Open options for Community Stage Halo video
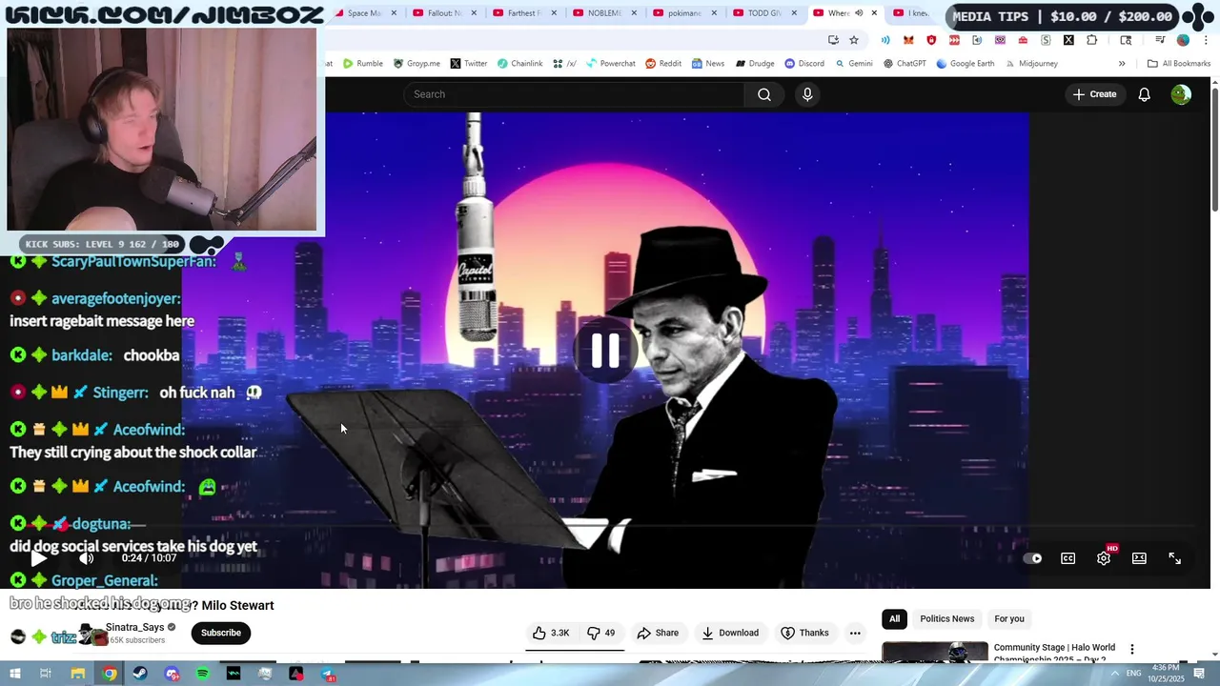 (x=1131, y=649)
